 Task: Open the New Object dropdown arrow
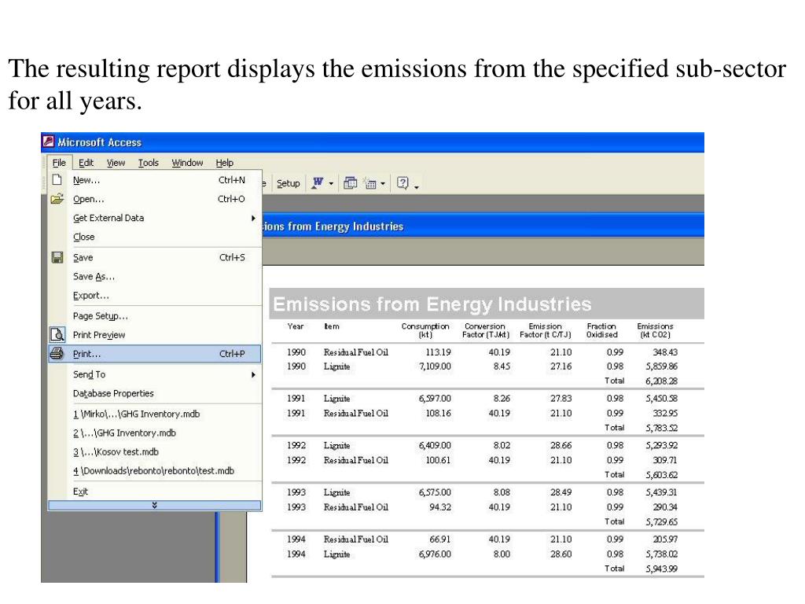click(x=383, y=183)
